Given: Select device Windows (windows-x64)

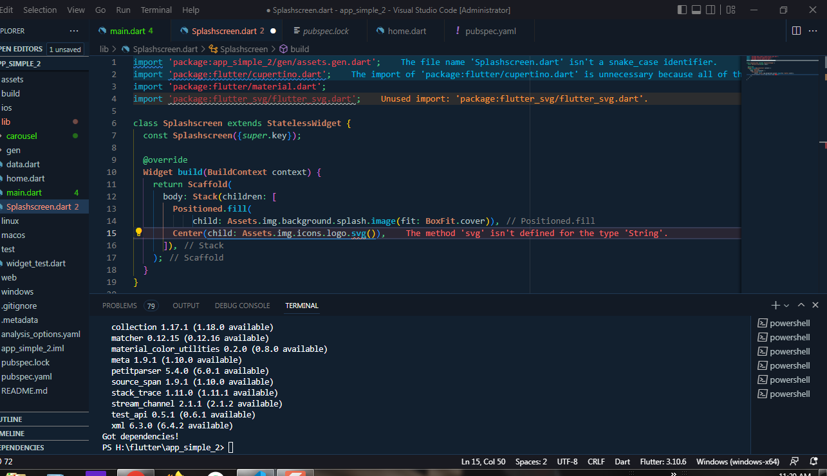Looking at the screenshot, I should coord(738,462).
